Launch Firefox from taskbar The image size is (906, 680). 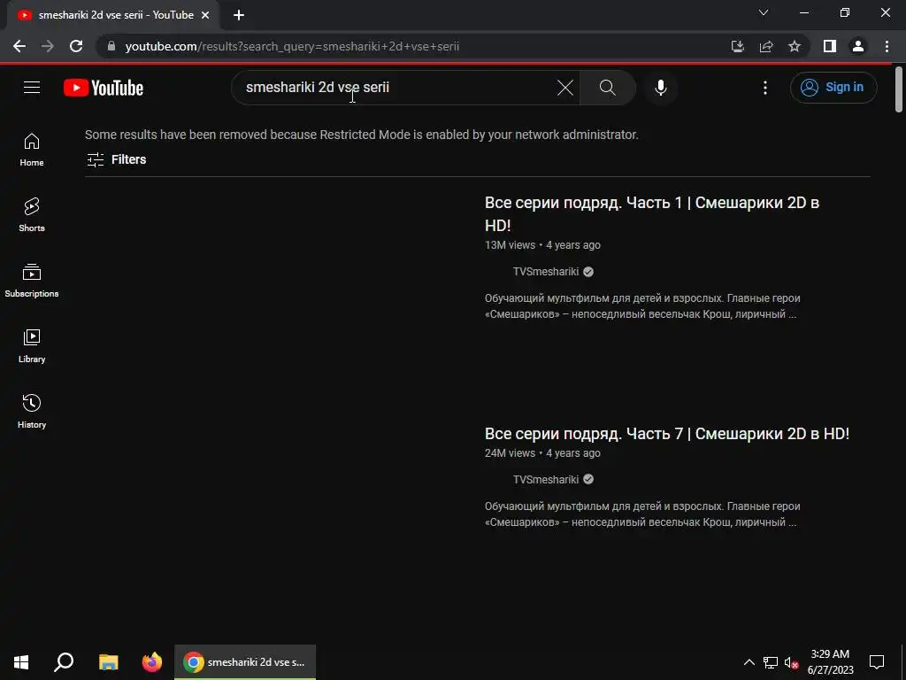152,662
